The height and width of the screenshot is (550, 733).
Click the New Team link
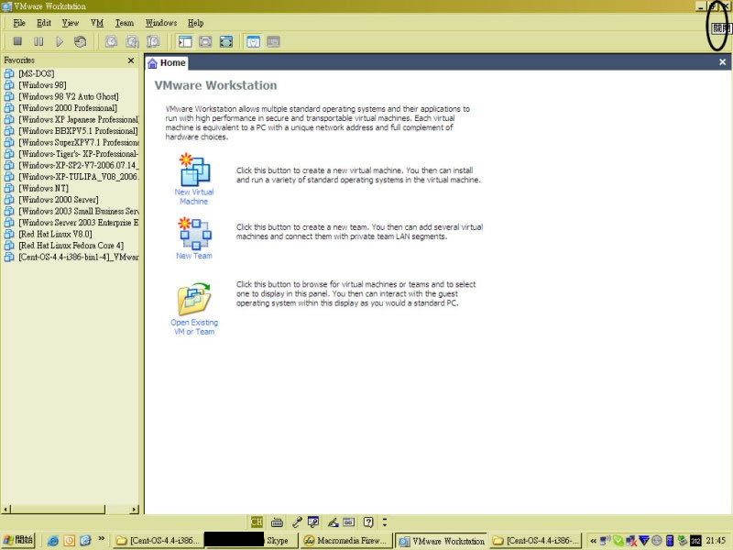[x=194, y=256]
